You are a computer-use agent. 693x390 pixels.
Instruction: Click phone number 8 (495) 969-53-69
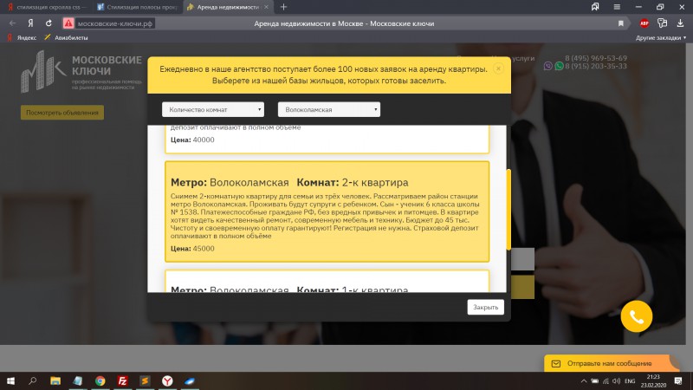tap(596, 58)
